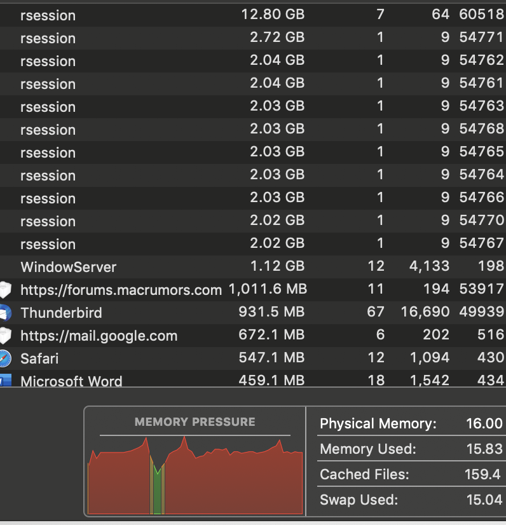Click the Physical Memory label
The width and height of the screenshot is (506, 525).
pos(378,424)
